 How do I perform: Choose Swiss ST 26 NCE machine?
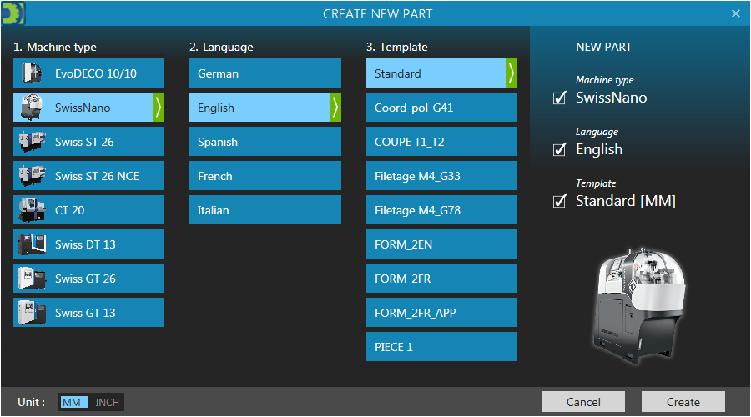point(88,176)
